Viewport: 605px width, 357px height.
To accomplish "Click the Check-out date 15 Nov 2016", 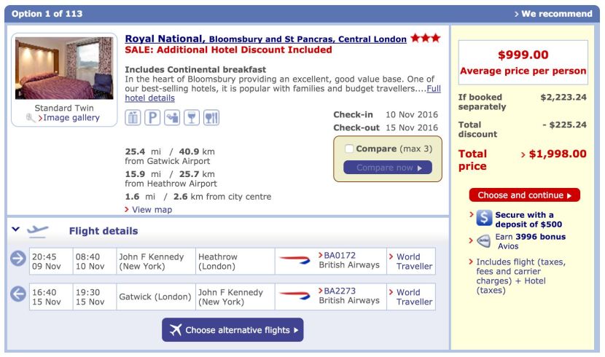I will (412, 127).
